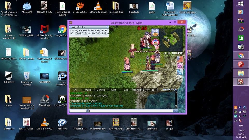Click the Windows Start button on taskbar
This screenshot has height=140, width=249.
[241, 4]
